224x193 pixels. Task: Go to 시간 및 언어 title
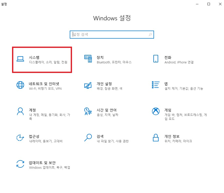pos(107,110)
